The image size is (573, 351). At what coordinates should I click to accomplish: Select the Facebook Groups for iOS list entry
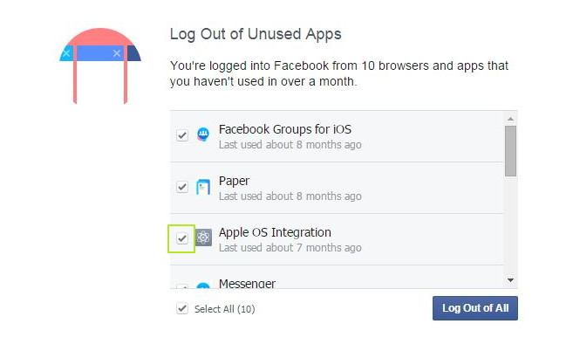[x=284, y=129]
